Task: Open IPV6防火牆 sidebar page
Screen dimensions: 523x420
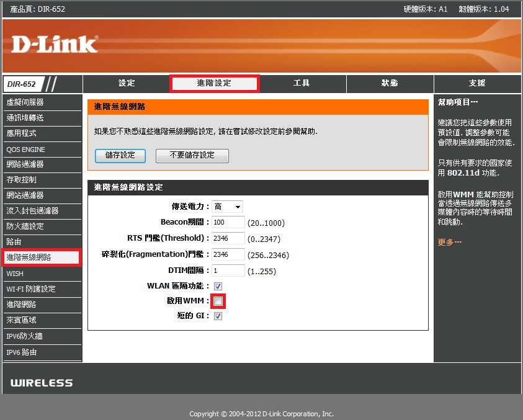Action: pyautogui.click(x=42, y=336)
